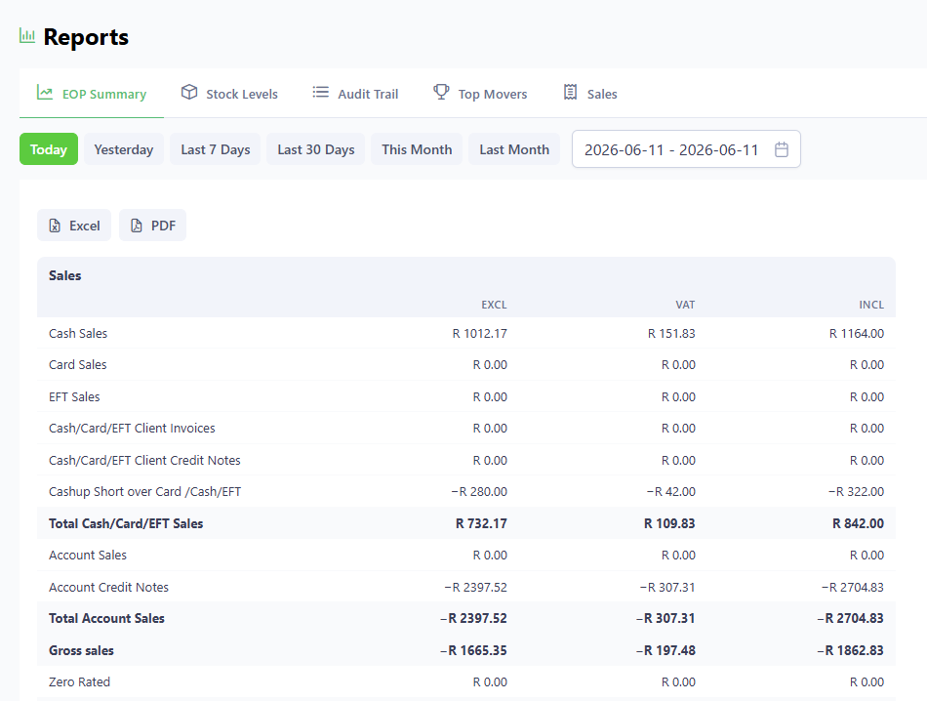Click the Gross sales row label
The height and width of the screenshot is (701, 927).
81,650
